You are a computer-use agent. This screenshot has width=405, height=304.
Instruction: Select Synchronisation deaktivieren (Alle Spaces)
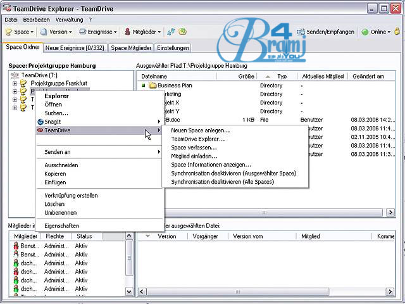coord(235,182)
